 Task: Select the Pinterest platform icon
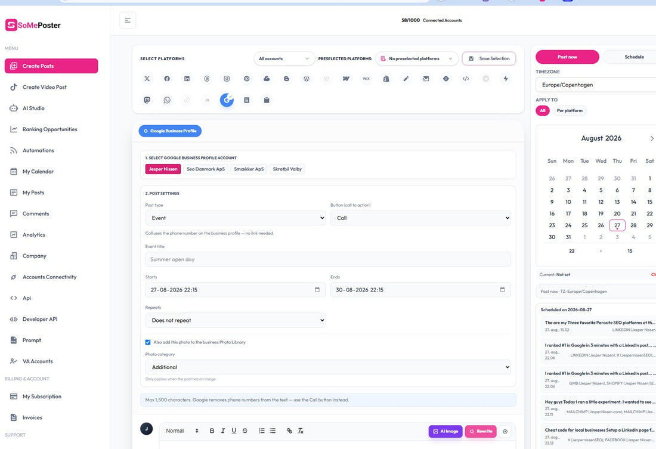tap(247, 79)
